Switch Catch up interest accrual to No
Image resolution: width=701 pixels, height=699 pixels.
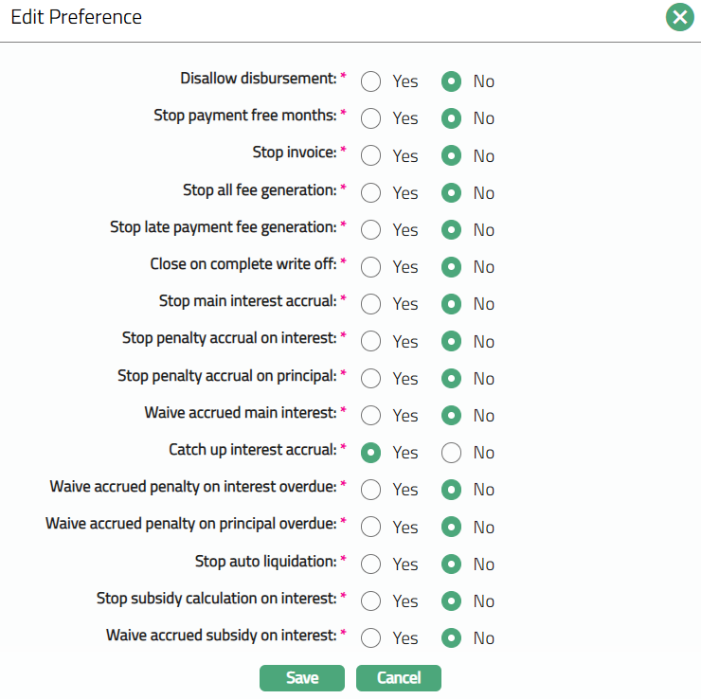tap(452, 453)
